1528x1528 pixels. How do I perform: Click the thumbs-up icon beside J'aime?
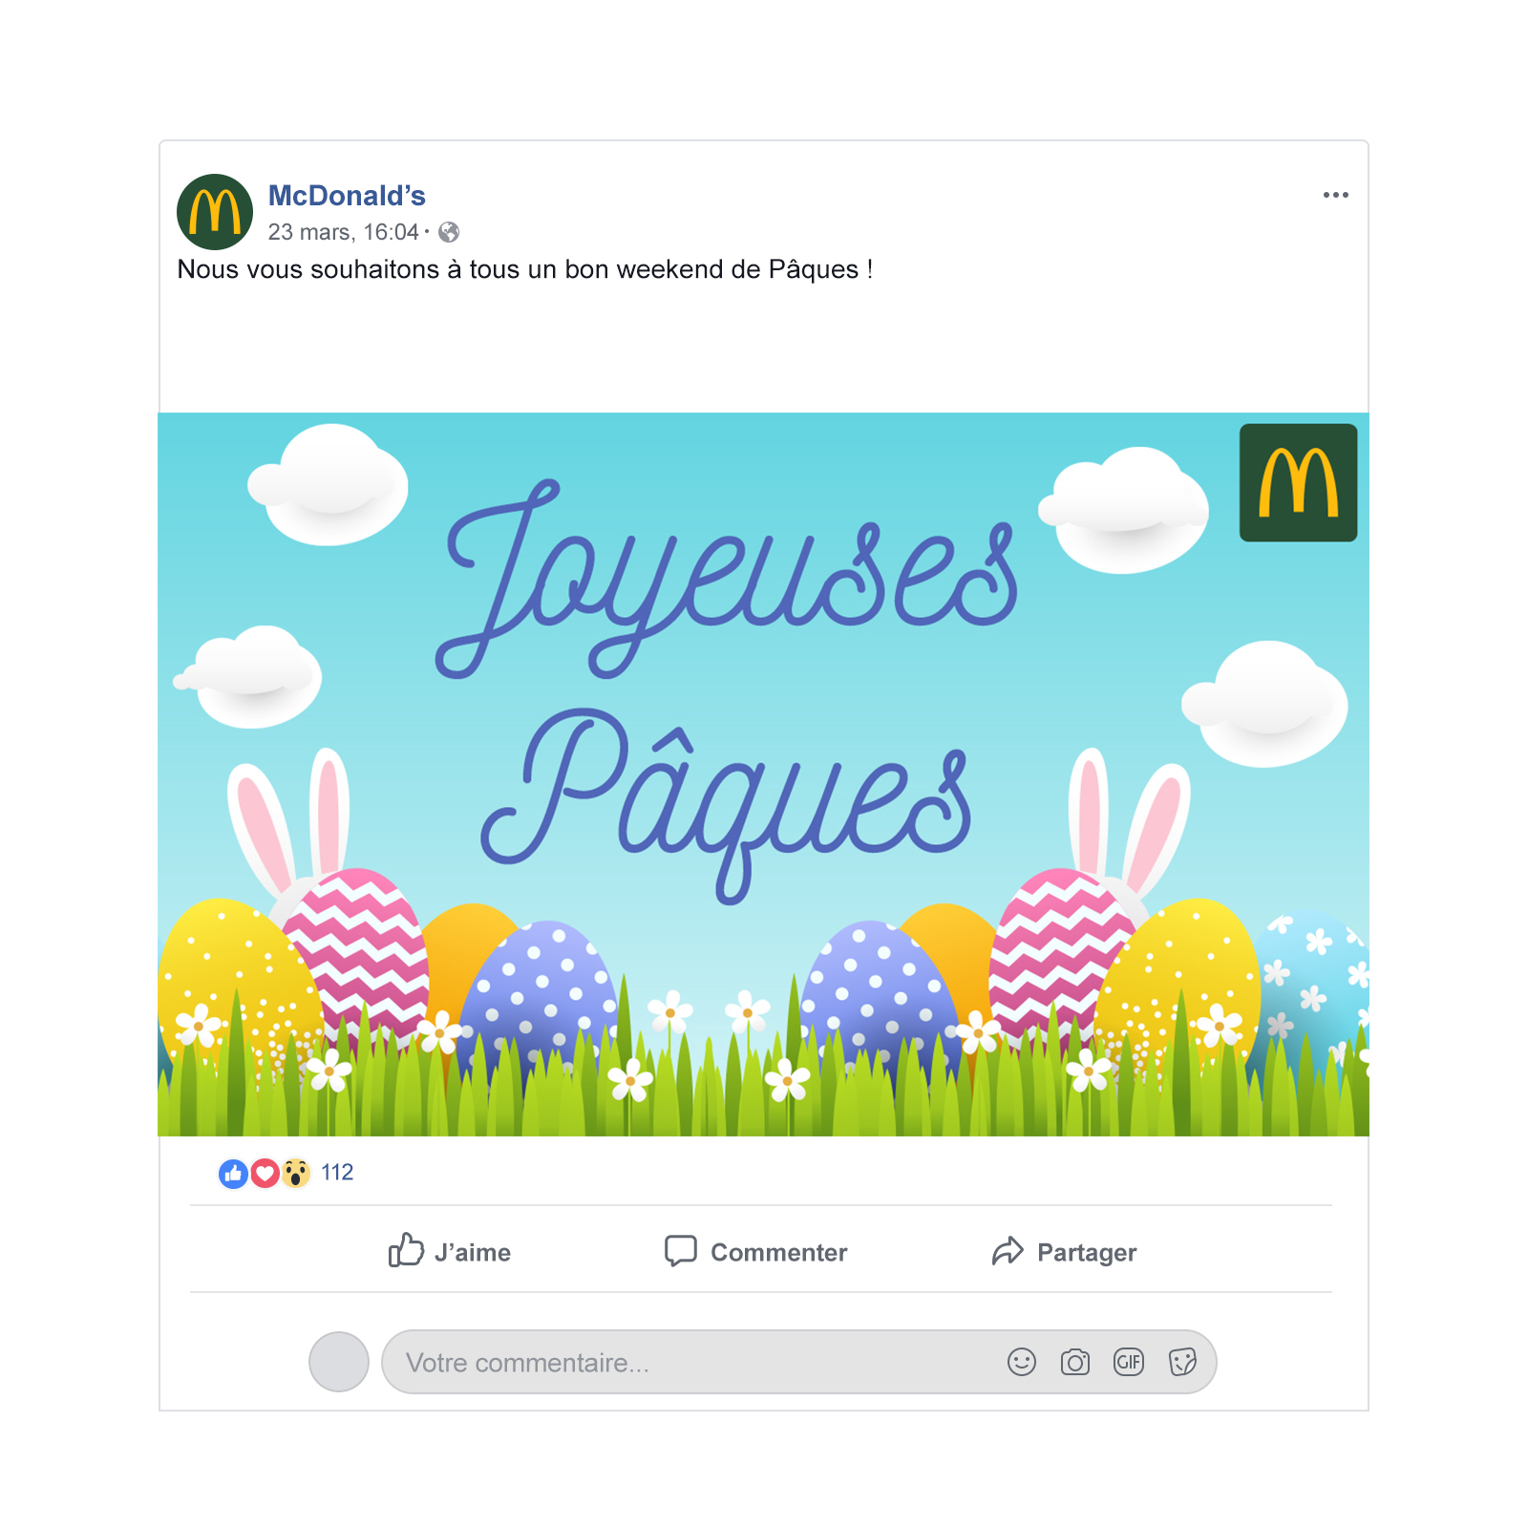[x=406, y=1249]
